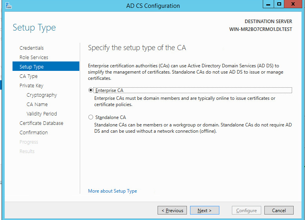Close the AD CS Configuration wizard
305x220 pixels.
click(293, 5)
